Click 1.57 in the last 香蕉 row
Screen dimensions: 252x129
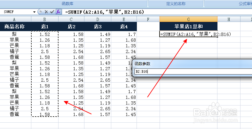click(x=98, y=114)
